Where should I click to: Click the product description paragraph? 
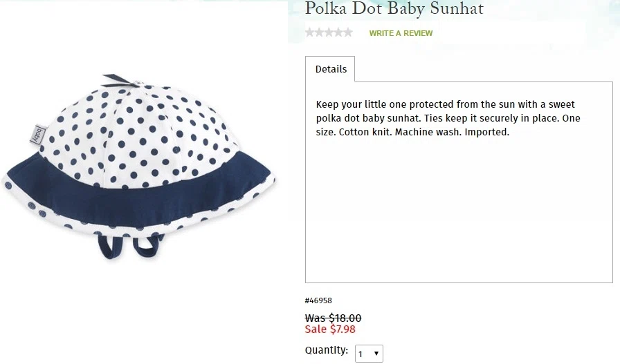pos(448,118)
